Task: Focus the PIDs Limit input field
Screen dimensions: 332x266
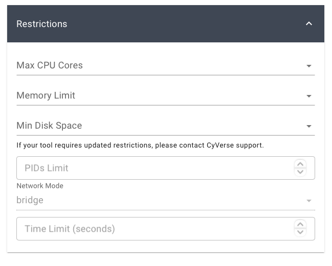Action: click(x=153, y=168)
